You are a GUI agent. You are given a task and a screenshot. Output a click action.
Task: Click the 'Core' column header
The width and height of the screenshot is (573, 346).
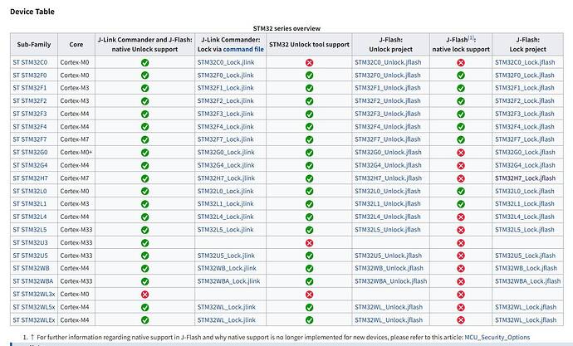point(76,45)
